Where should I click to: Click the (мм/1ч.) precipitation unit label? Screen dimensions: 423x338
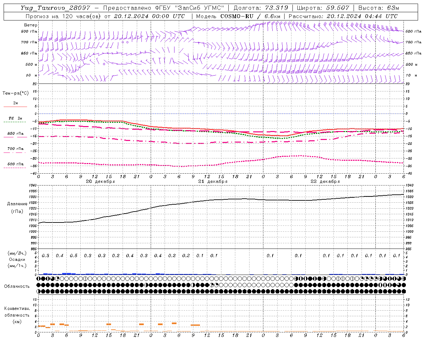(17, 266)
